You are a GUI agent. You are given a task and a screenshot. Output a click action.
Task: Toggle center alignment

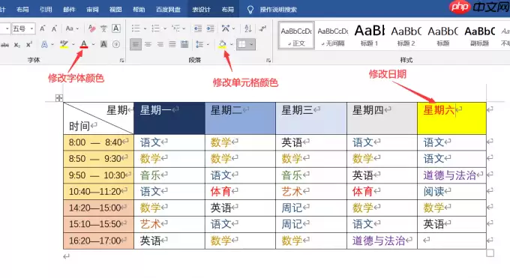tap(148, 44)
